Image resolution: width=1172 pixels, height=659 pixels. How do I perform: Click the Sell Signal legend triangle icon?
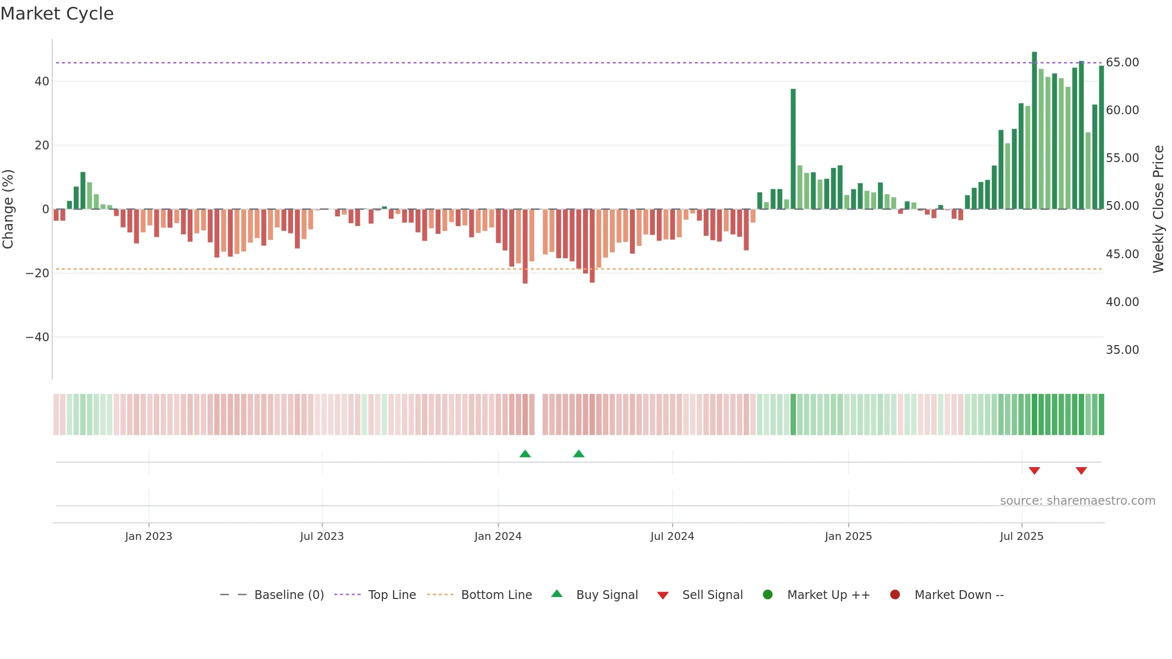[663, 596]
